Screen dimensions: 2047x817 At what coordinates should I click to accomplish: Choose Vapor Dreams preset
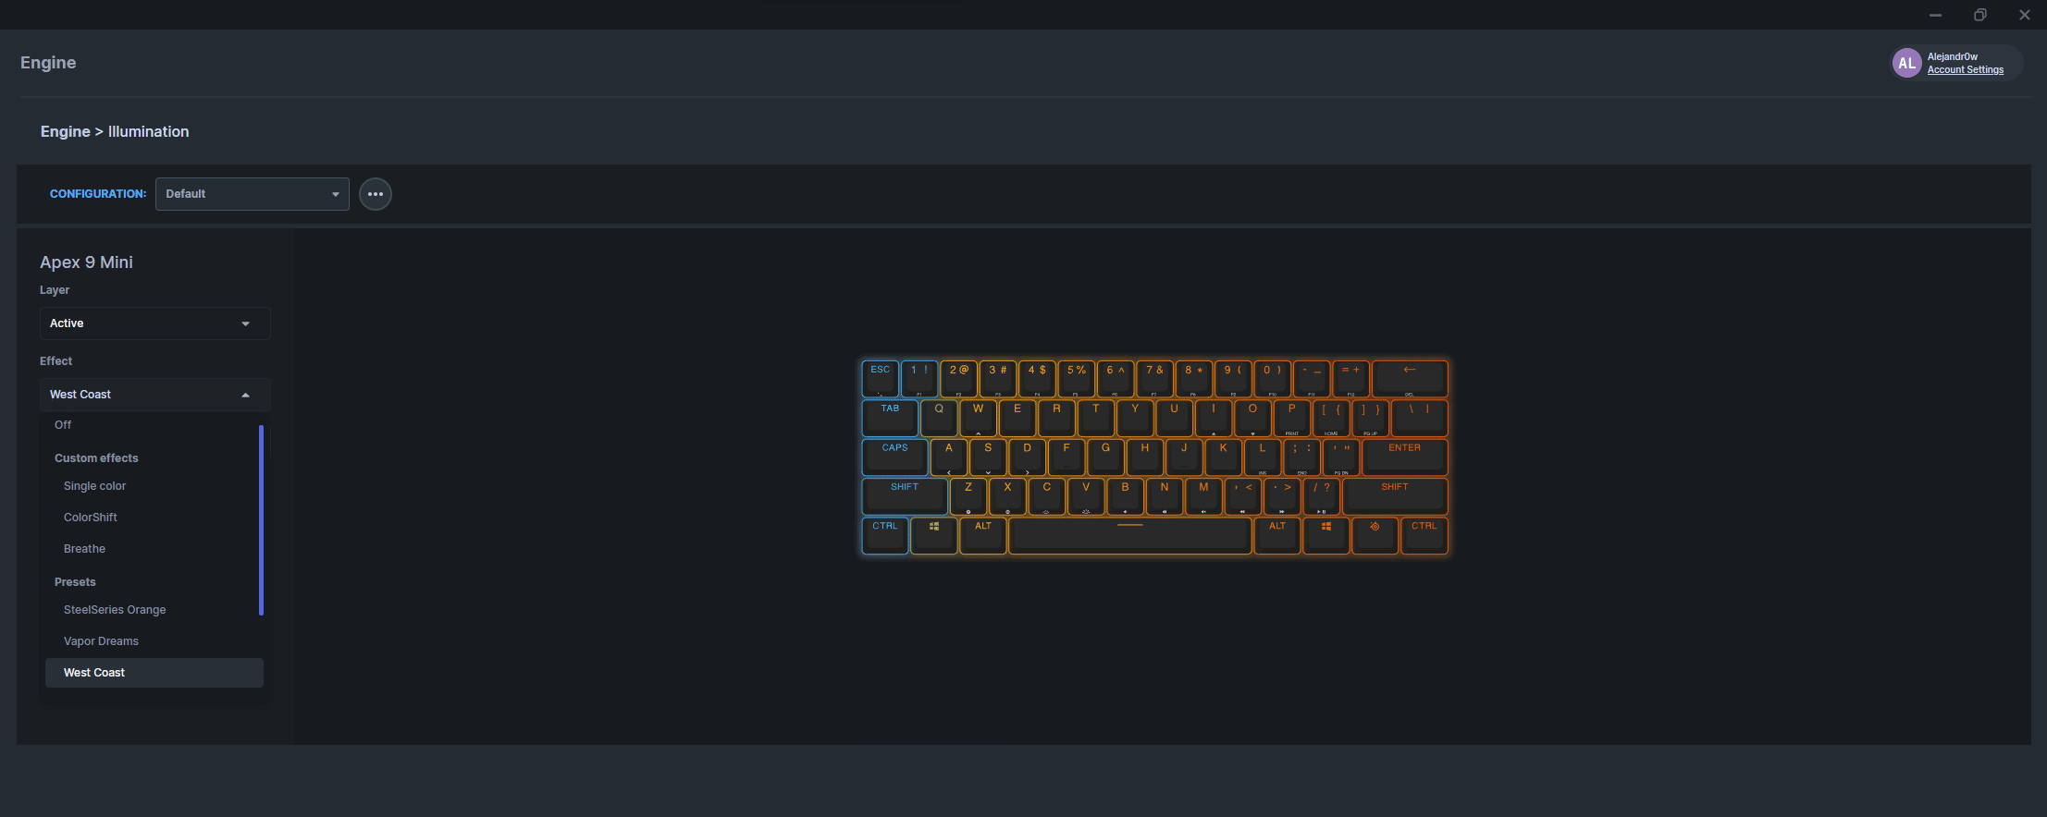[101, 641]
